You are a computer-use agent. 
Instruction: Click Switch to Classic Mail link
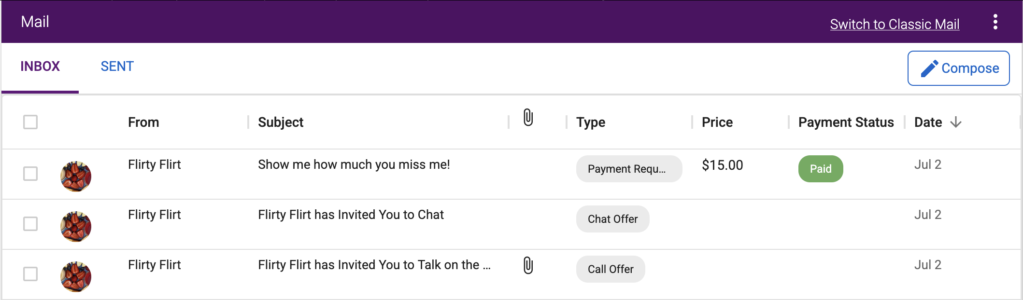[x=895, y=24]
